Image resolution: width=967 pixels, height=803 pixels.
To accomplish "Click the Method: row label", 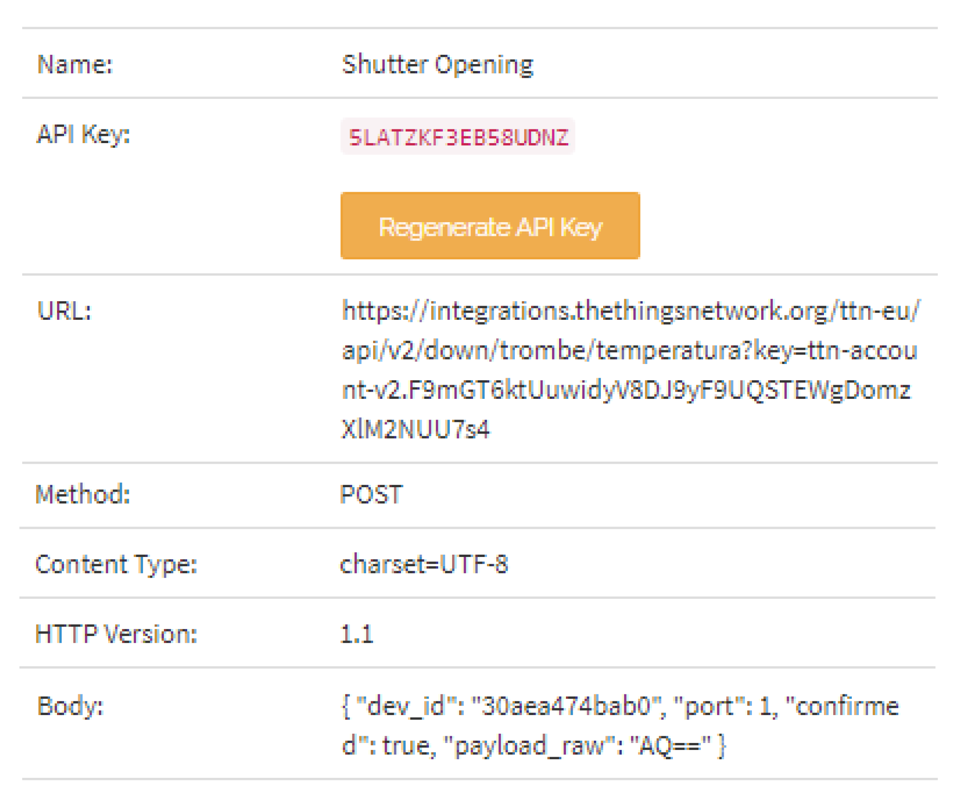I will [x=83, y=495].
